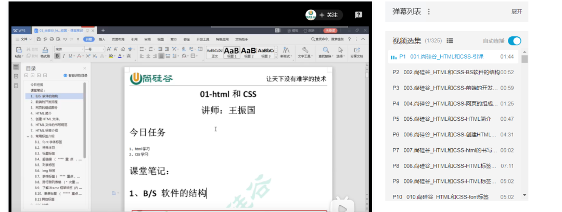
Task: Play episode P2 BS软件的结构
Action: pyautogui.click(x=453, y=72)
